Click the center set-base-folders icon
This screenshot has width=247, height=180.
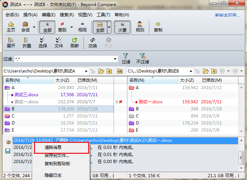pos(120,71)
